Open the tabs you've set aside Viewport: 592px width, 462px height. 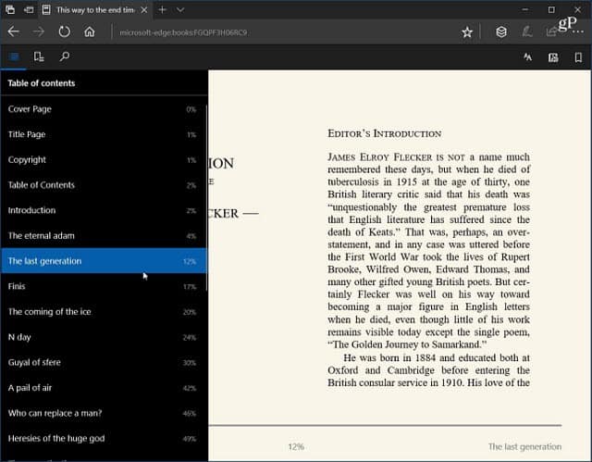[10, 10]
